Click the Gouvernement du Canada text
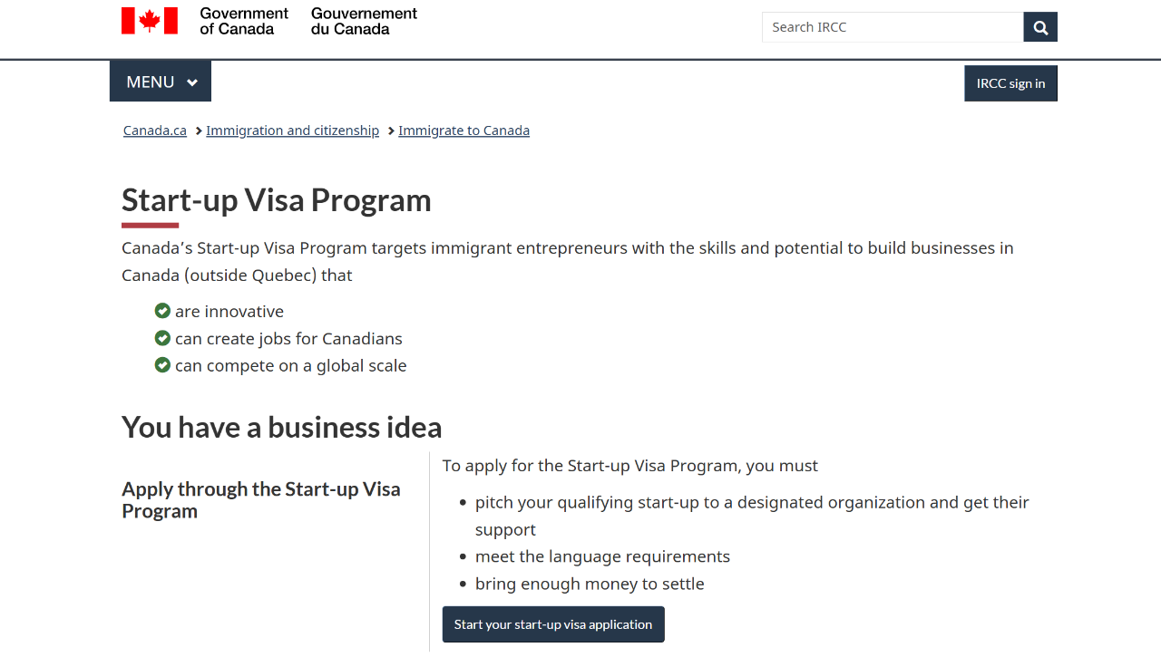The image size is (1161, 657). 364,21
